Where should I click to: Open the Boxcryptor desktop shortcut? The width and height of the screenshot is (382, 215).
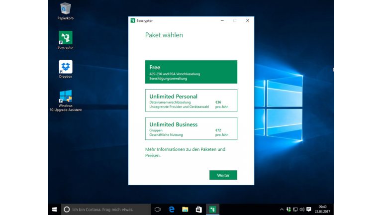pos(65,38)
